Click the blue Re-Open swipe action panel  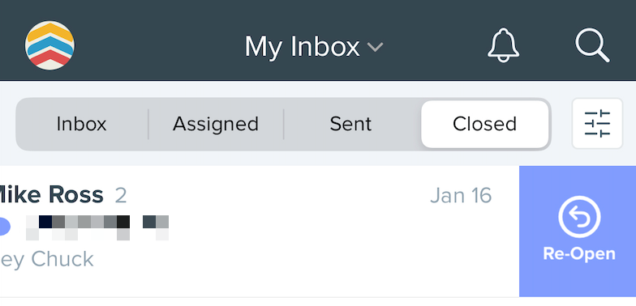click(x=578, y=232)
